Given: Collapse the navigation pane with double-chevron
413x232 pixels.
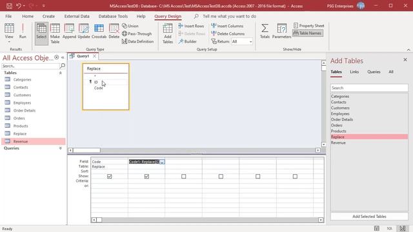Looking at the screenshot, I should point(63,57).
